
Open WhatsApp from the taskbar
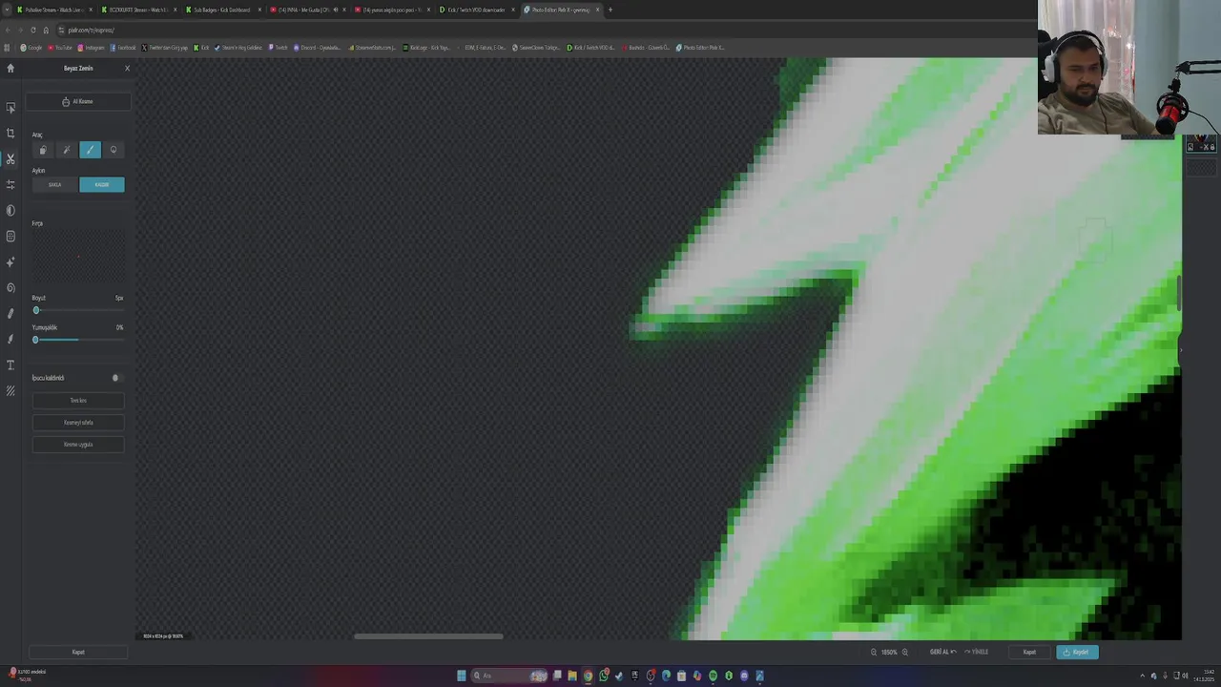tap(604, 676)
